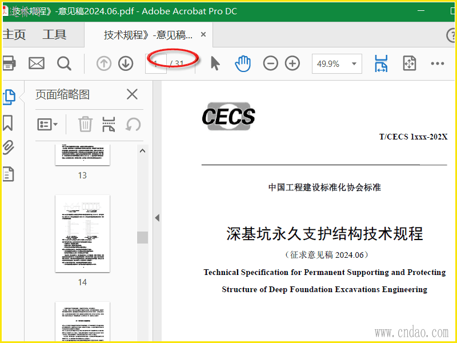Select page 14 thumbnail
Screen dimensions: 457x343
[82, 234]
